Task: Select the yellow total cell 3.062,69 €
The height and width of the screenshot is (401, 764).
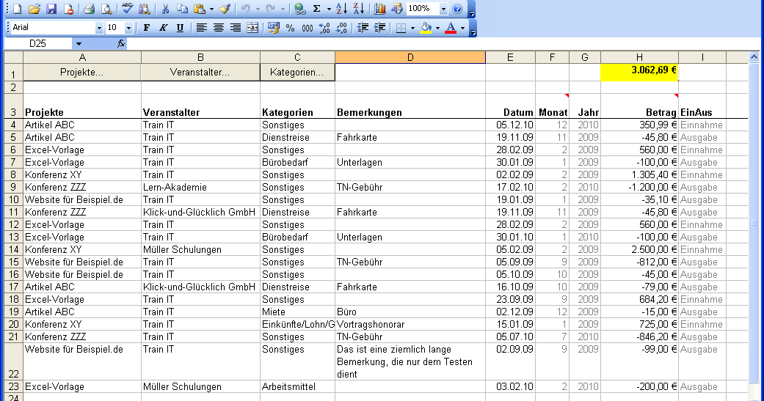Action: [x=639, y=73]
